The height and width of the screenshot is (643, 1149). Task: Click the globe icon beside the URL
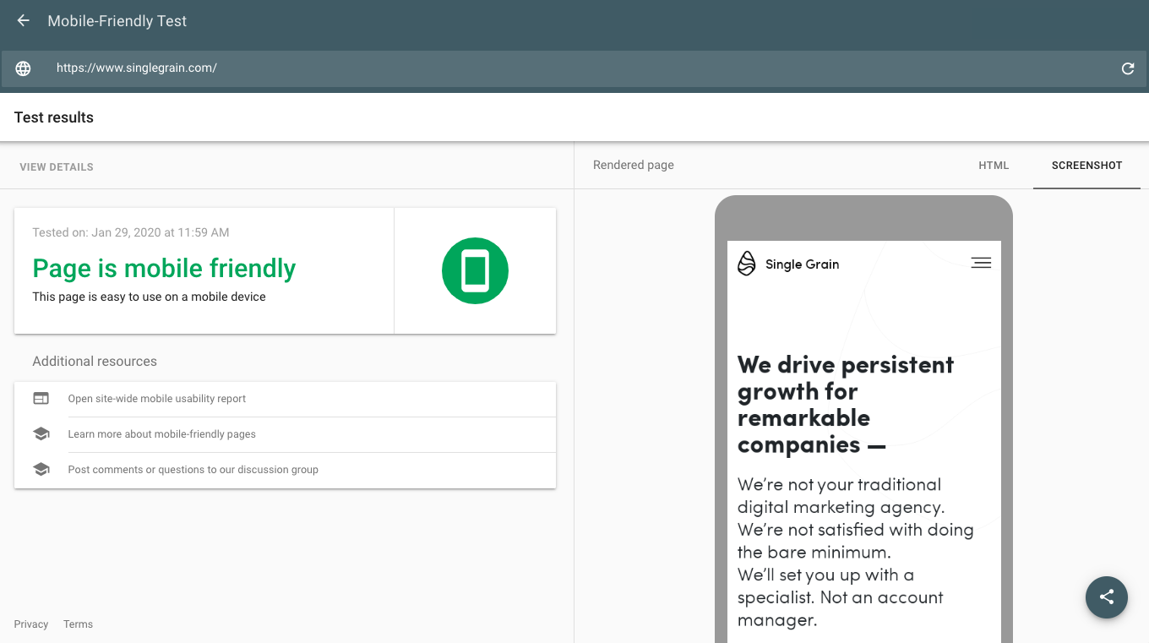click(23, 68)
